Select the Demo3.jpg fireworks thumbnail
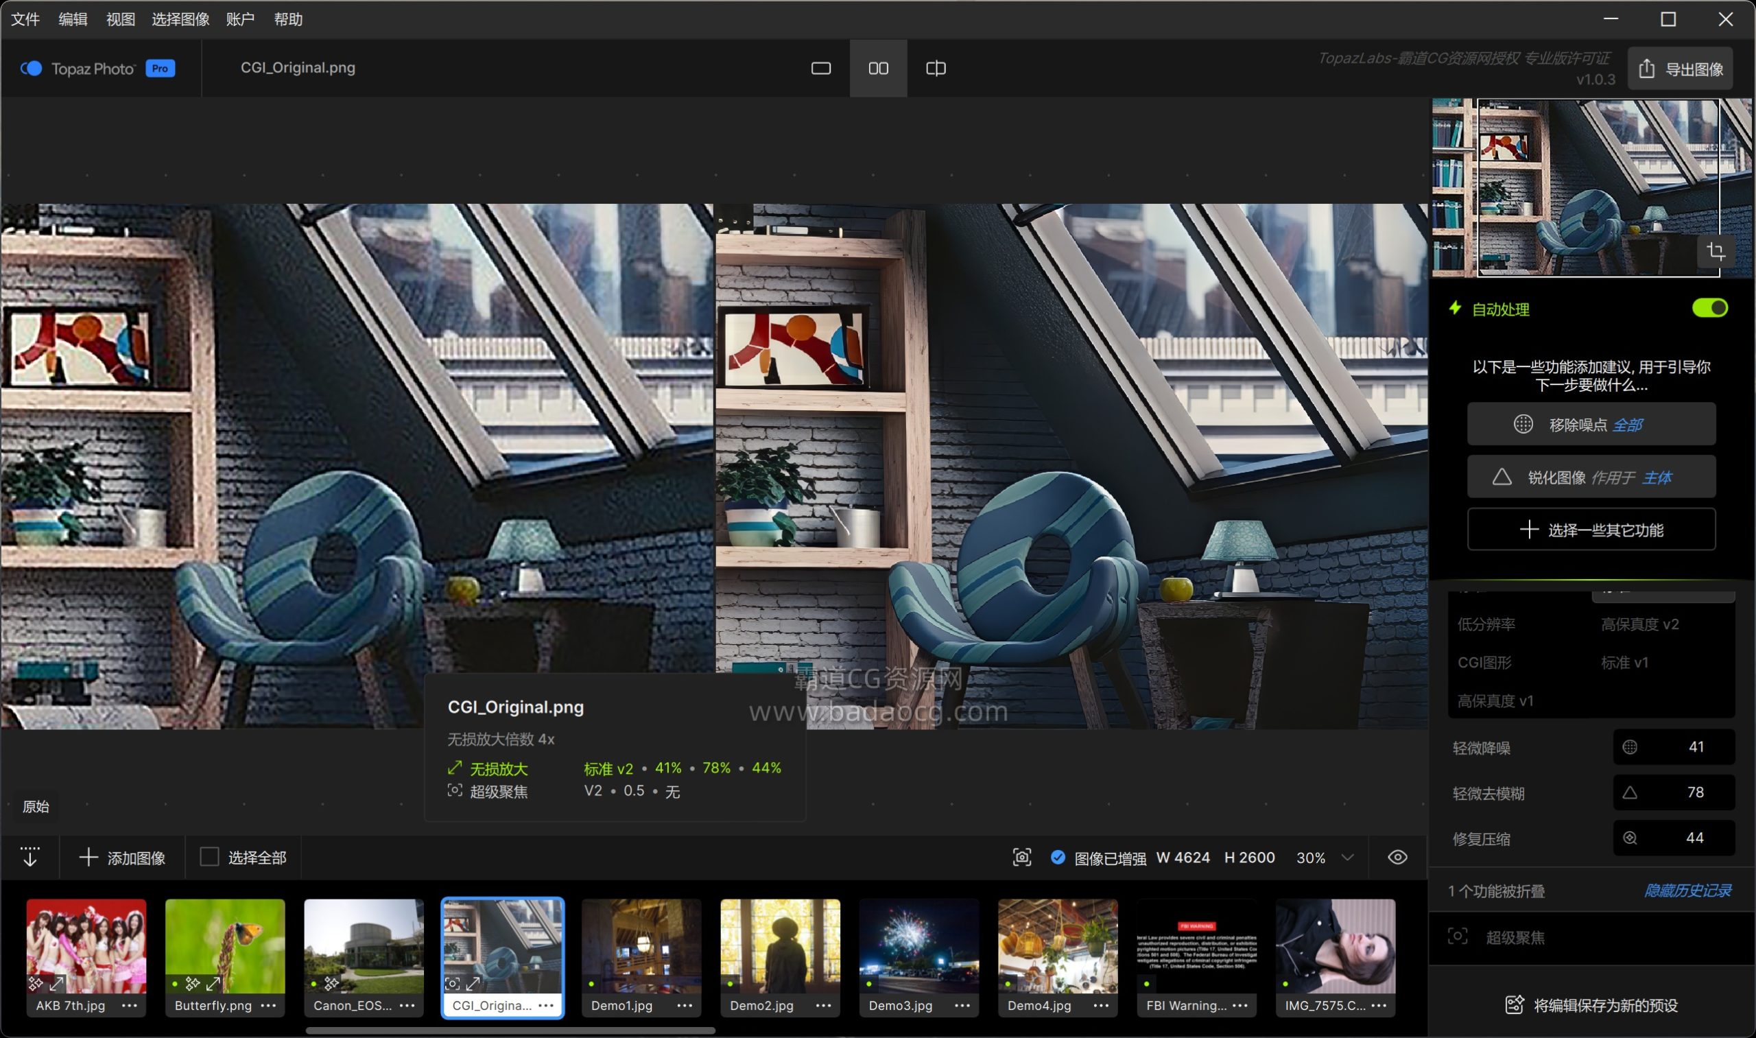This screenshot has width=1756, height=1038. (x=918, y=946)
